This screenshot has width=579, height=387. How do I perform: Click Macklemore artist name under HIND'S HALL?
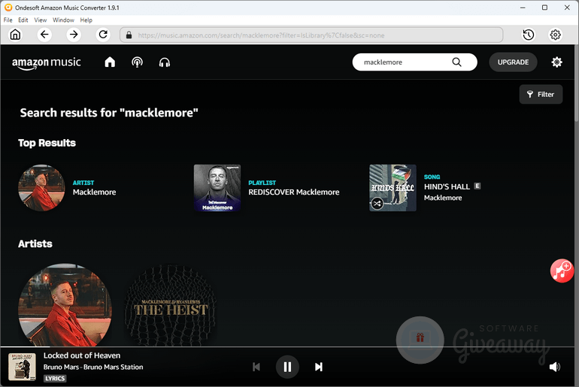click(443, 198)
